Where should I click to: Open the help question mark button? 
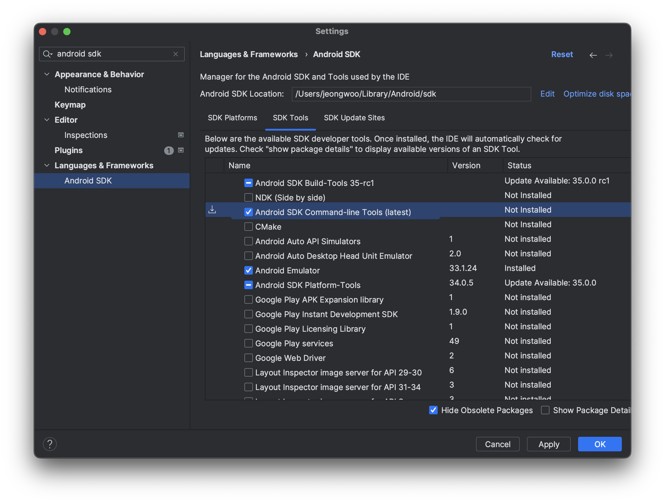[50, 444]
